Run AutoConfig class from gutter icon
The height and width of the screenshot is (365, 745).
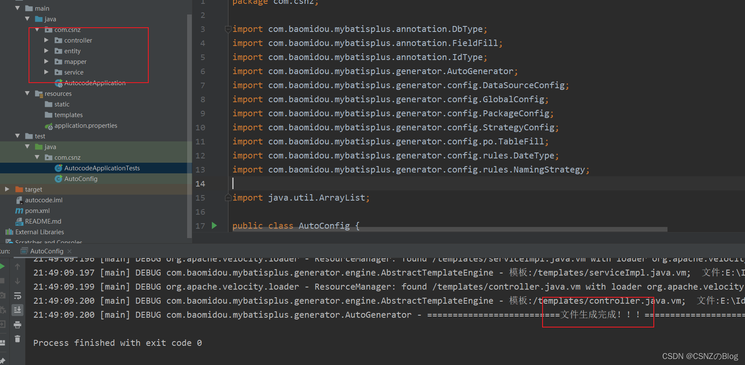(214, 226)
